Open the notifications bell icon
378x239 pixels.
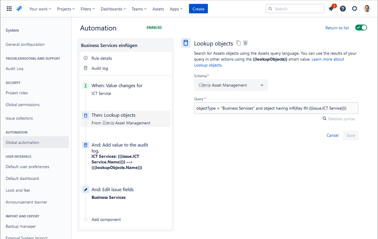[x=331, y=9]
